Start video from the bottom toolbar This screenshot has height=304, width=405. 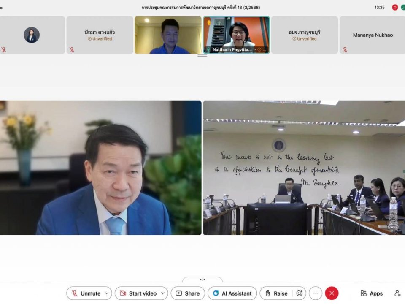(x=139, y=293)
